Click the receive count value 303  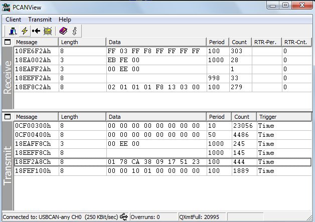(236, 51)
